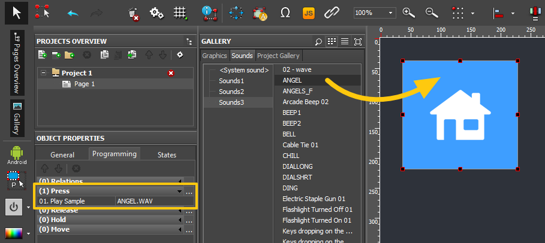Choose the BELL sound
Image resolution: width=545 pixels, height=243 pixels.
pyautogui.click(x=289, y=134)
